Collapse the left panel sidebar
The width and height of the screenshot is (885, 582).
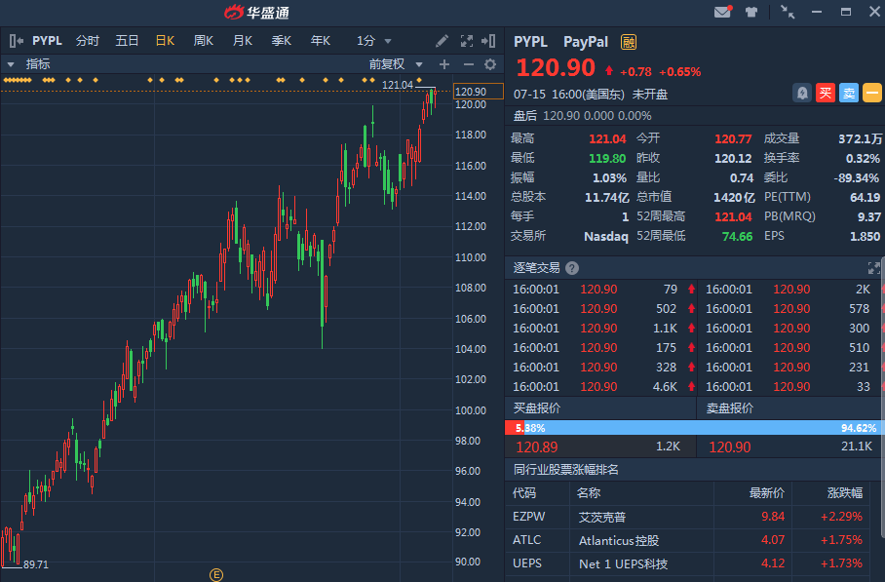[x=16, y=41]
